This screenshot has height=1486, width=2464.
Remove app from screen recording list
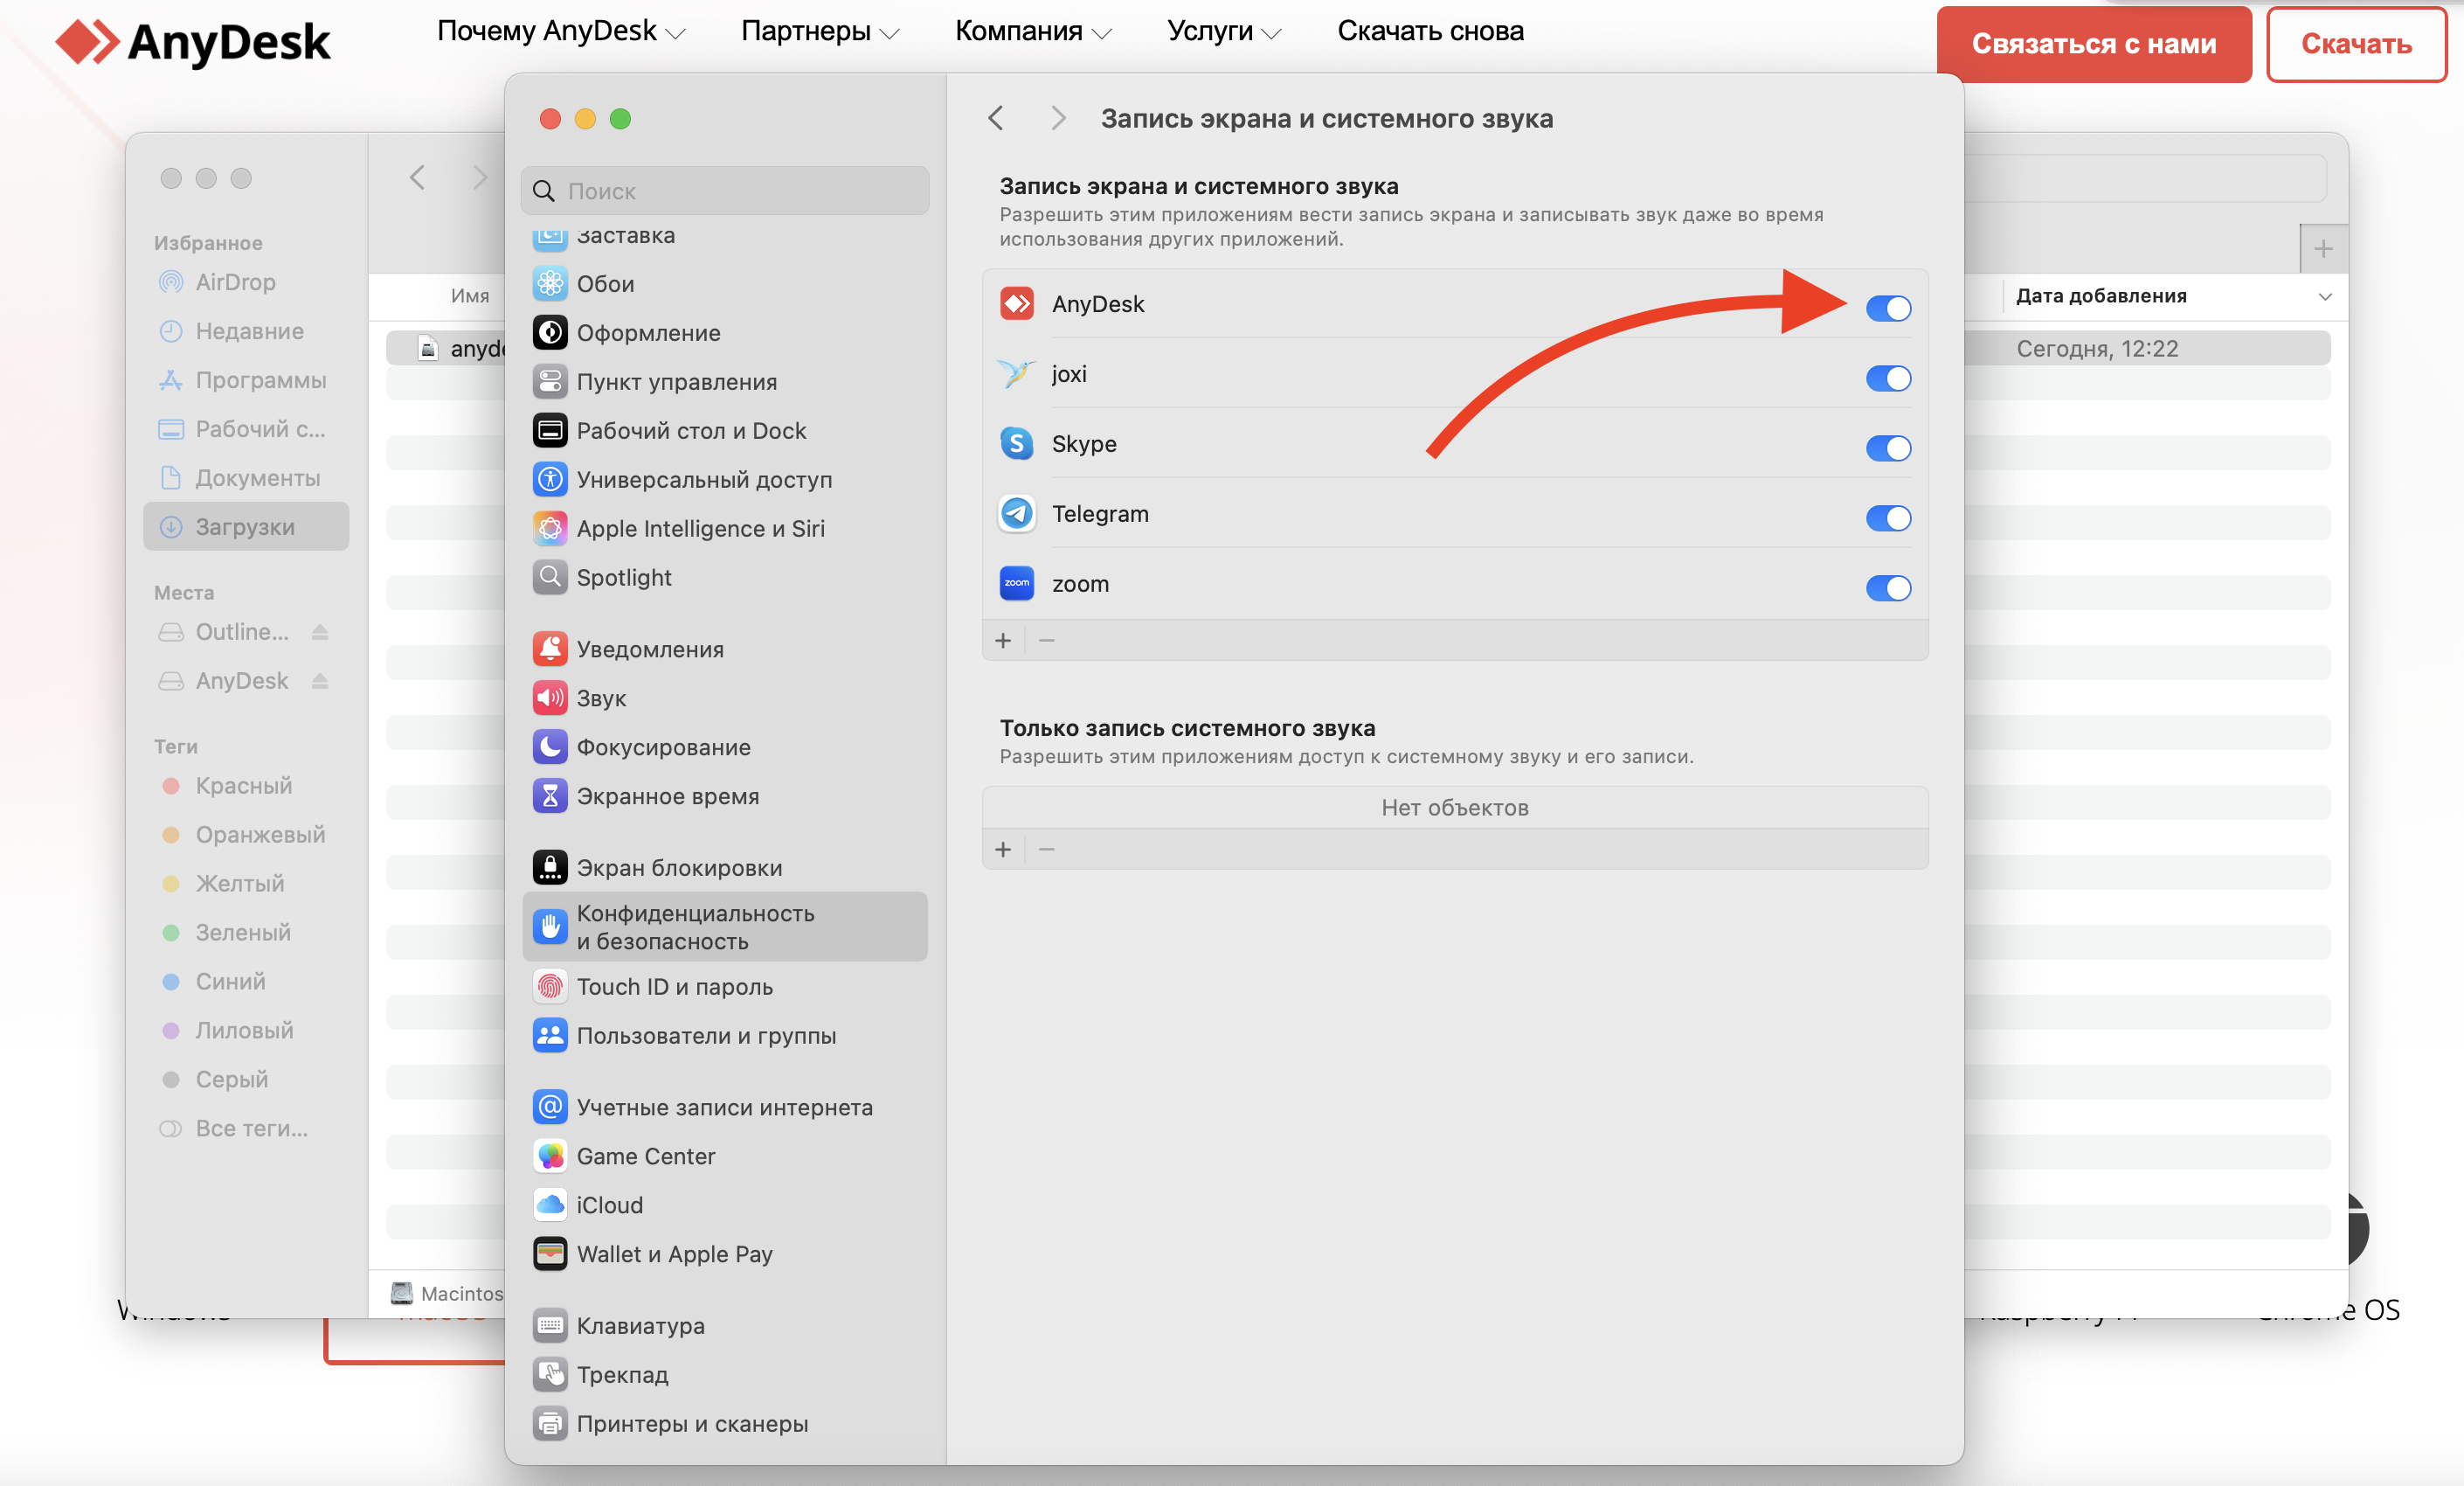pyautogui.click(x=1047, y=641)
